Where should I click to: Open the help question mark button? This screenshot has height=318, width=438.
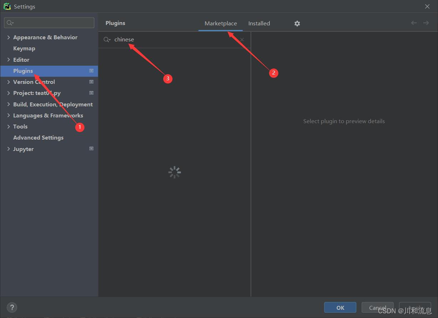point(12,307)
